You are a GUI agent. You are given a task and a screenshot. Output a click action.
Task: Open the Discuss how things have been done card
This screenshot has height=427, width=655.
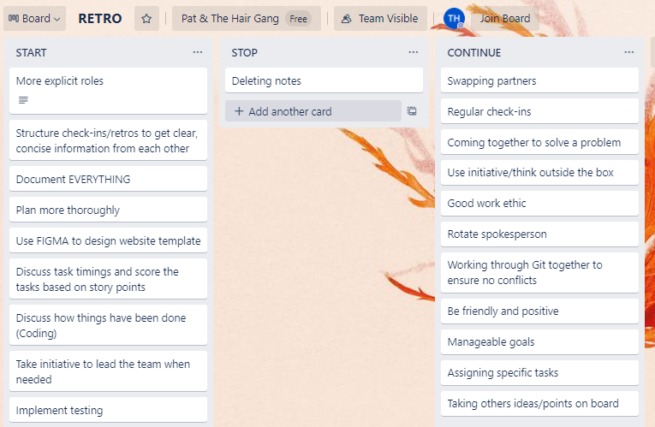point(108,325)
